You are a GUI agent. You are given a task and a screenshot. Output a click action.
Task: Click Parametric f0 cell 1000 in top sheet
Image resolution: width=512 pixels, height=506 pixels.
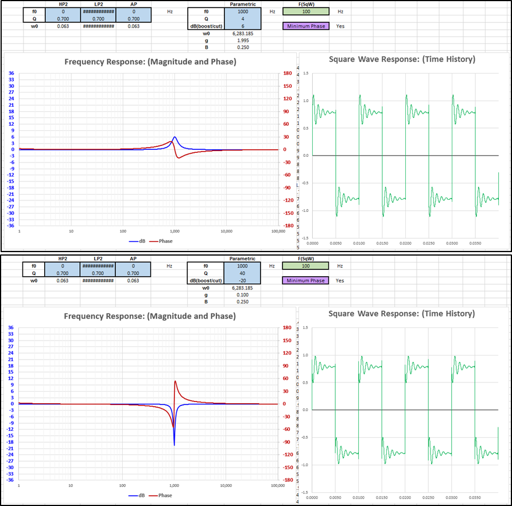(x=243, y=11)
